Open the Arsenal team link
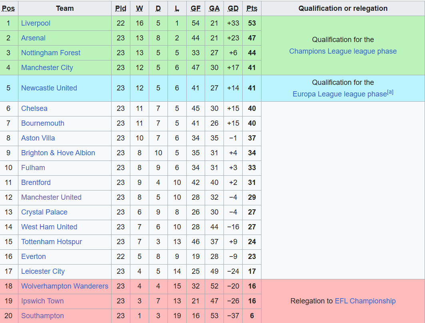This screenshot has width=425, height=323. point(33,38)
